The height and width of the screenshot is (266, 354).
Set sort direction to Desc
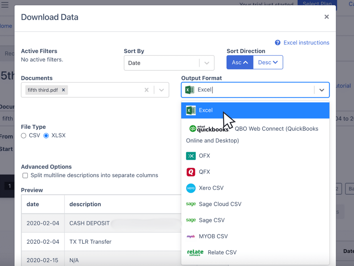pos(268,62)
